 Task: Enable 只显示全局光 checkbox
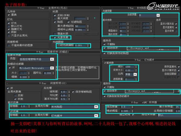click(x=9, y=35)
